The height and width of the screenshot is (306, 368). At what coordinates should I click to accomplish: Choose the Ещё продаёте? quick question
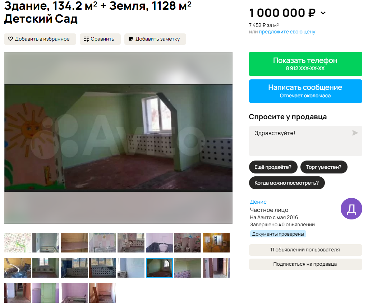click(273, 167)
